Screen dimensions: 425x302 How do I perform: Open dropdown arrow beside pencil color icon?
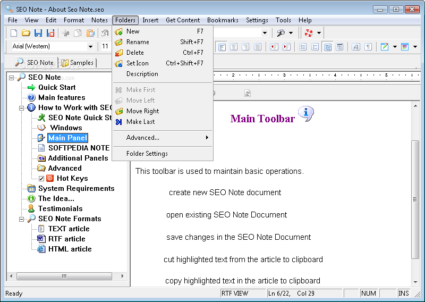tap(395, 47)
